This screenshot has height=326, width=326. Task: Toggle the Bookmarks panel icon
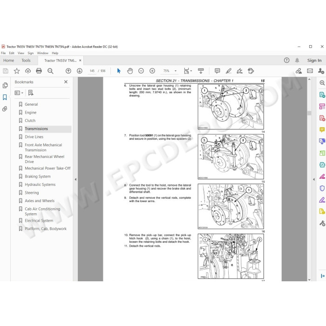[5, 97]
